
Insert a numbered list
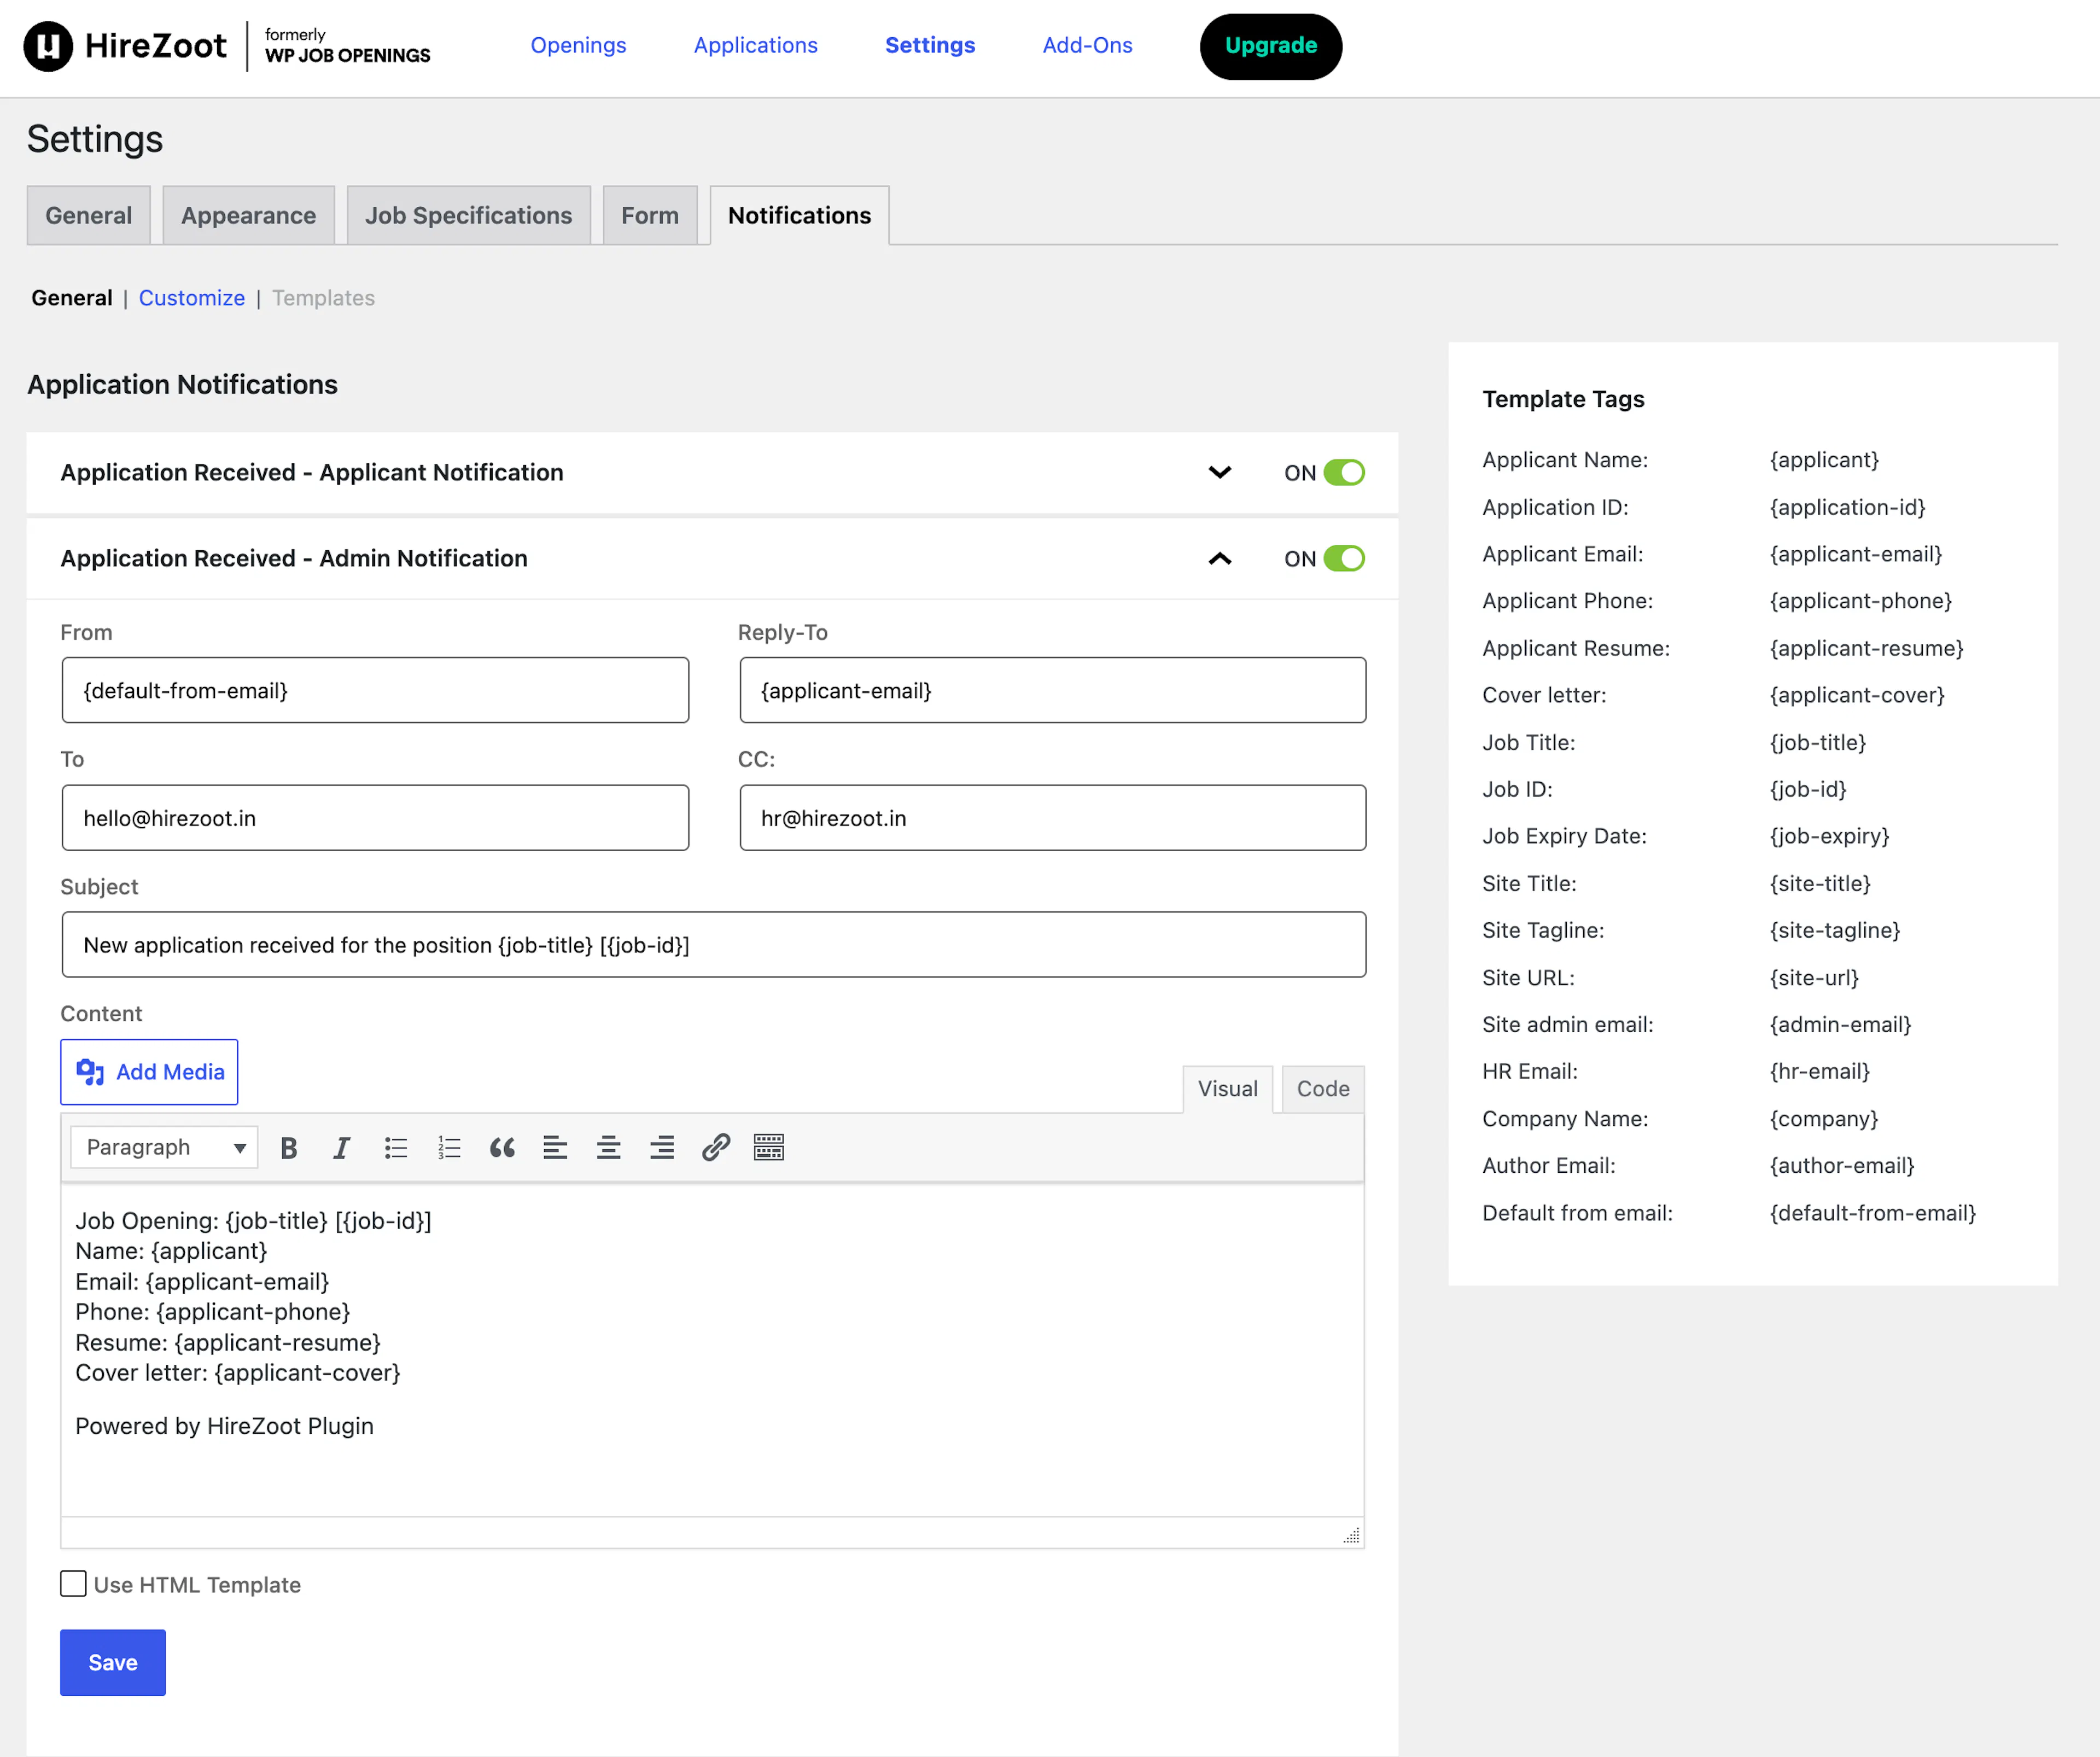tap(449, 1147)
